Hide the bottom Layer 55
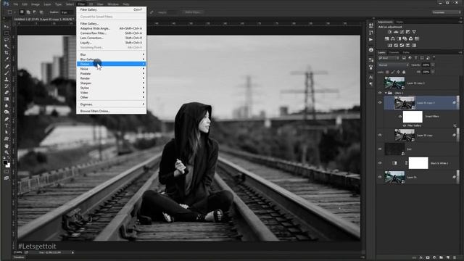The height and width of the screenshot is (261, 464). pos(380,177)
